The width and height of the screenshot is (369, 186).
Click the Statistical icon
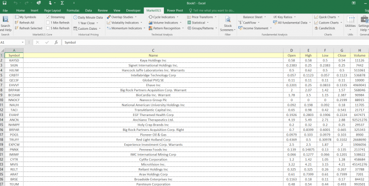pos(189,23)
